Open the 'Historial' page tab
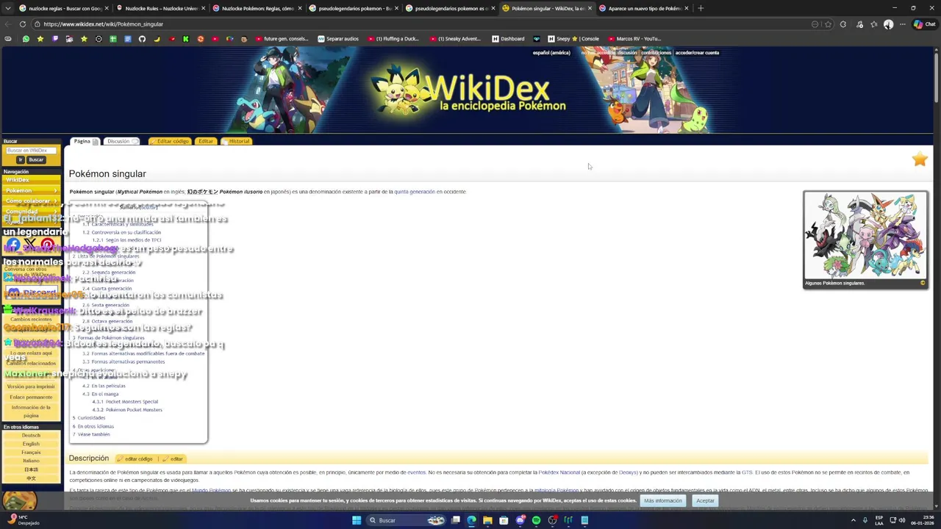 coord(237,141)
